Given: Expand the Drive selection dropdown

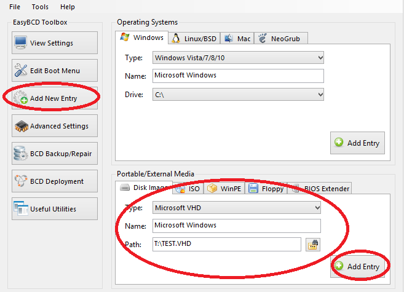Looking at the screenshot, I should click(237, 95).
